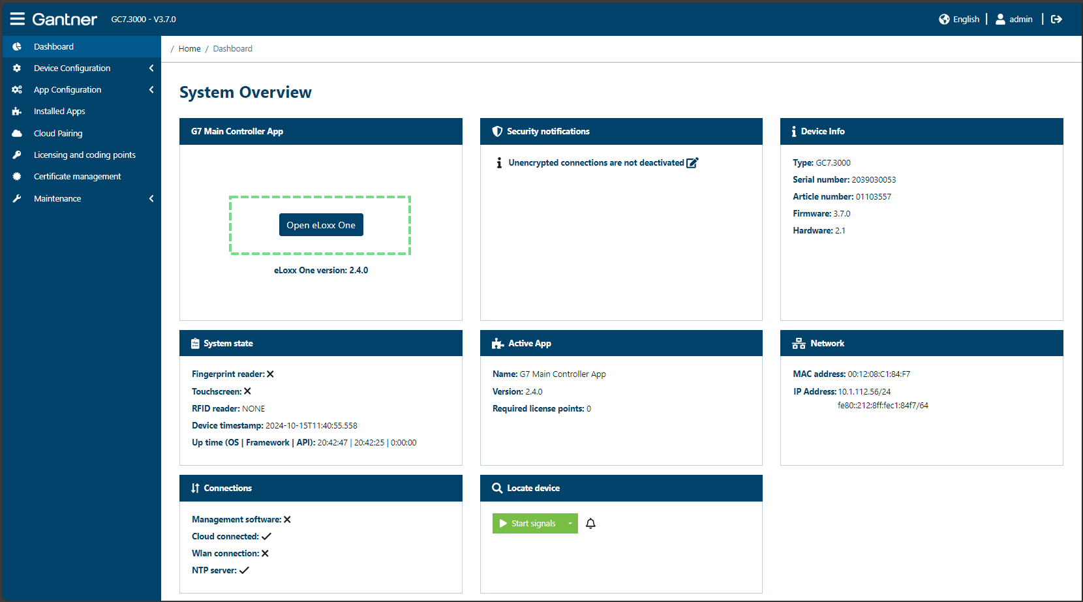
Task: Expand the App Configuration chevron
Action: click(151, 89)
